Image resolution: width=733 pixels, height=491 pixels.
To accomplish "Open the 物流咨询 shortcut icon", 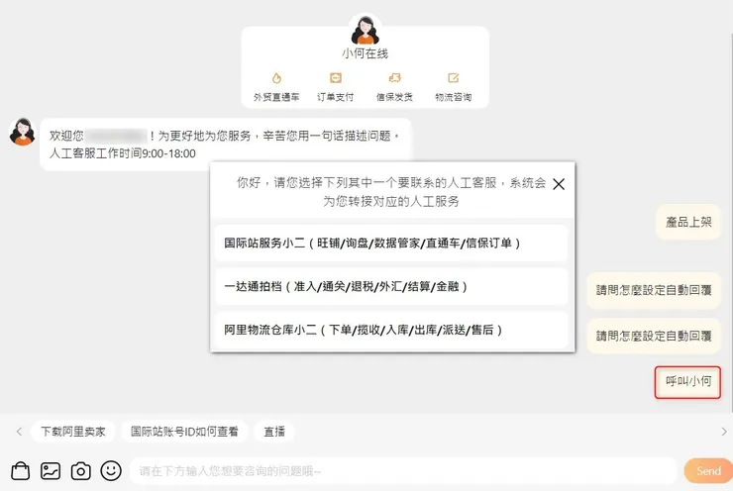I will (x=453, y=77).
